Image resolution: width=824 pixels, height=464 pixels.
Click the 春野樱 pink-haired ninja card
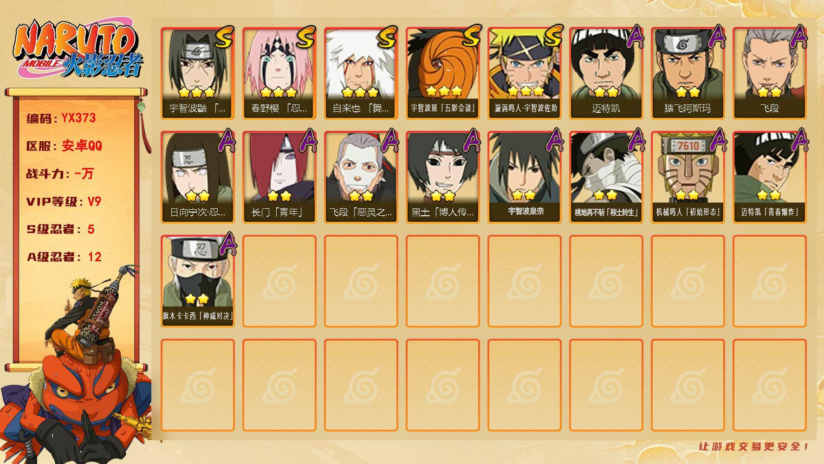click(279, 73)
